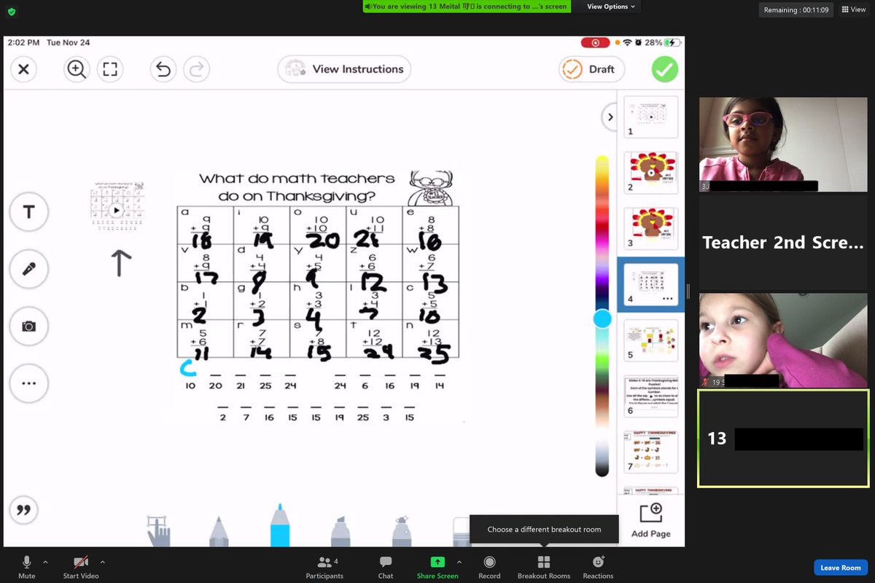Select the blue marker pen tool
This screenshot has width=875, height=583.
pyautogui.click(x=281, y=525)
